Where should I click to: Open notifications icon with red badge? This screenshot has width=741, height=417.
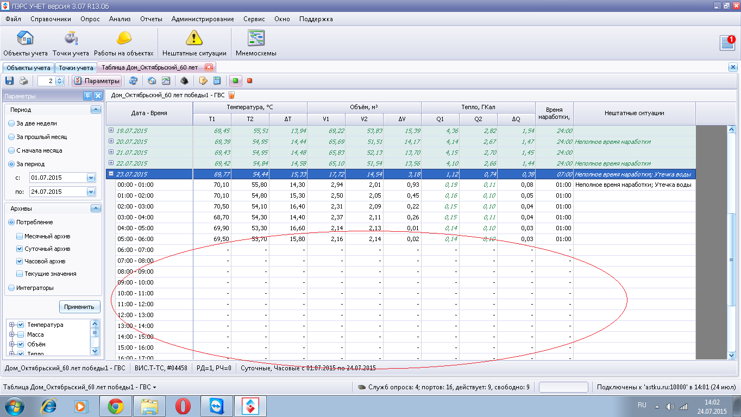(x=727, y=42)
